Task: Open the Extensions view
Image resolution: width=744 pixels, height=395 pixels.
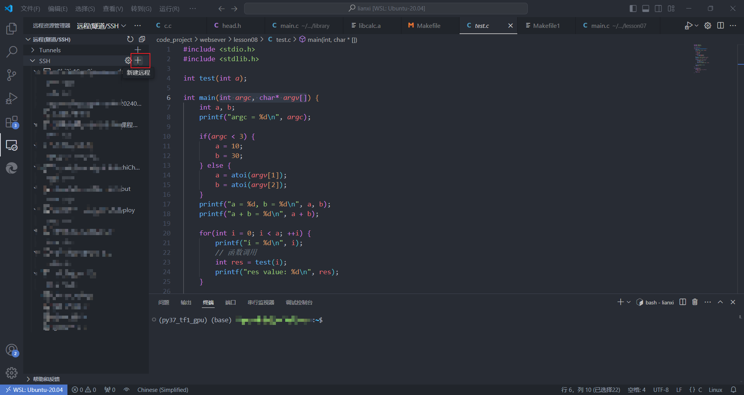Action: coord(12,122)
